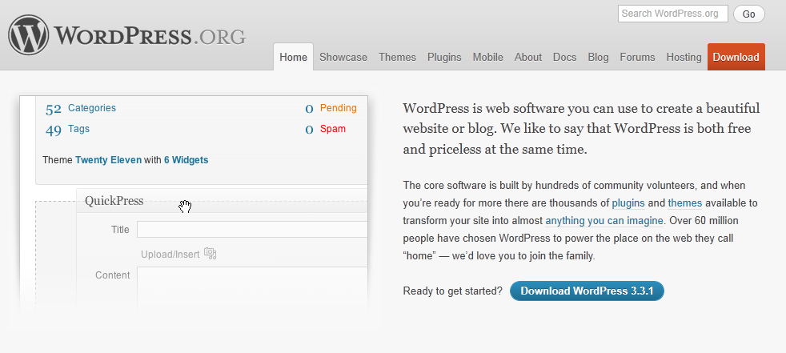Screen dimensions: 786x353
Task: Visit the Forums section
Action: coord(637,57)
